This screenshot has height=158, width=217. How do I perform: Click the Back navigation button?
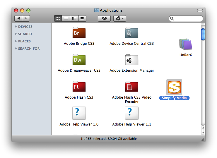pyautogui.click(x=18, y=18)
